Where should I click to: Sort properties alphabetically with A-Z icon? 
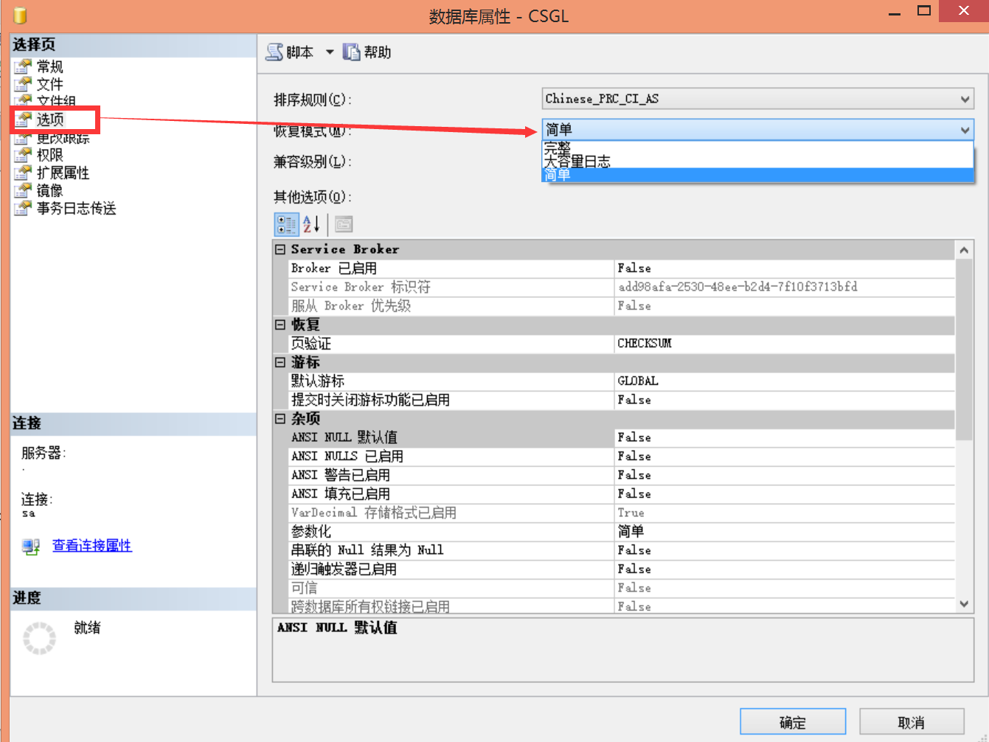click(311, 224)
